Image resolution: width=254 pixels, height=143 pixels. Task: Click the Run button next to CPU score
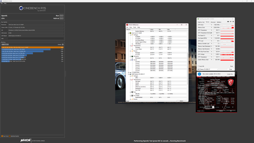tap(62, 19)
